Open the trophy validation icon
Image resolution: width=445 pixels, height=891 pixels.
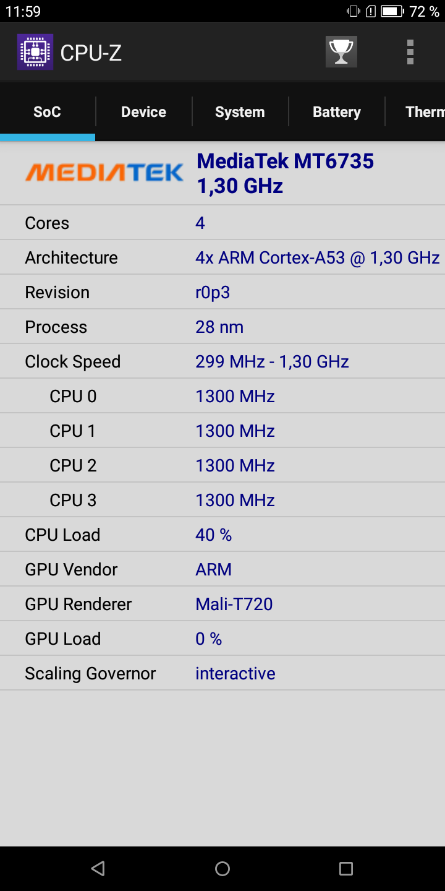[x=341, y=52]
